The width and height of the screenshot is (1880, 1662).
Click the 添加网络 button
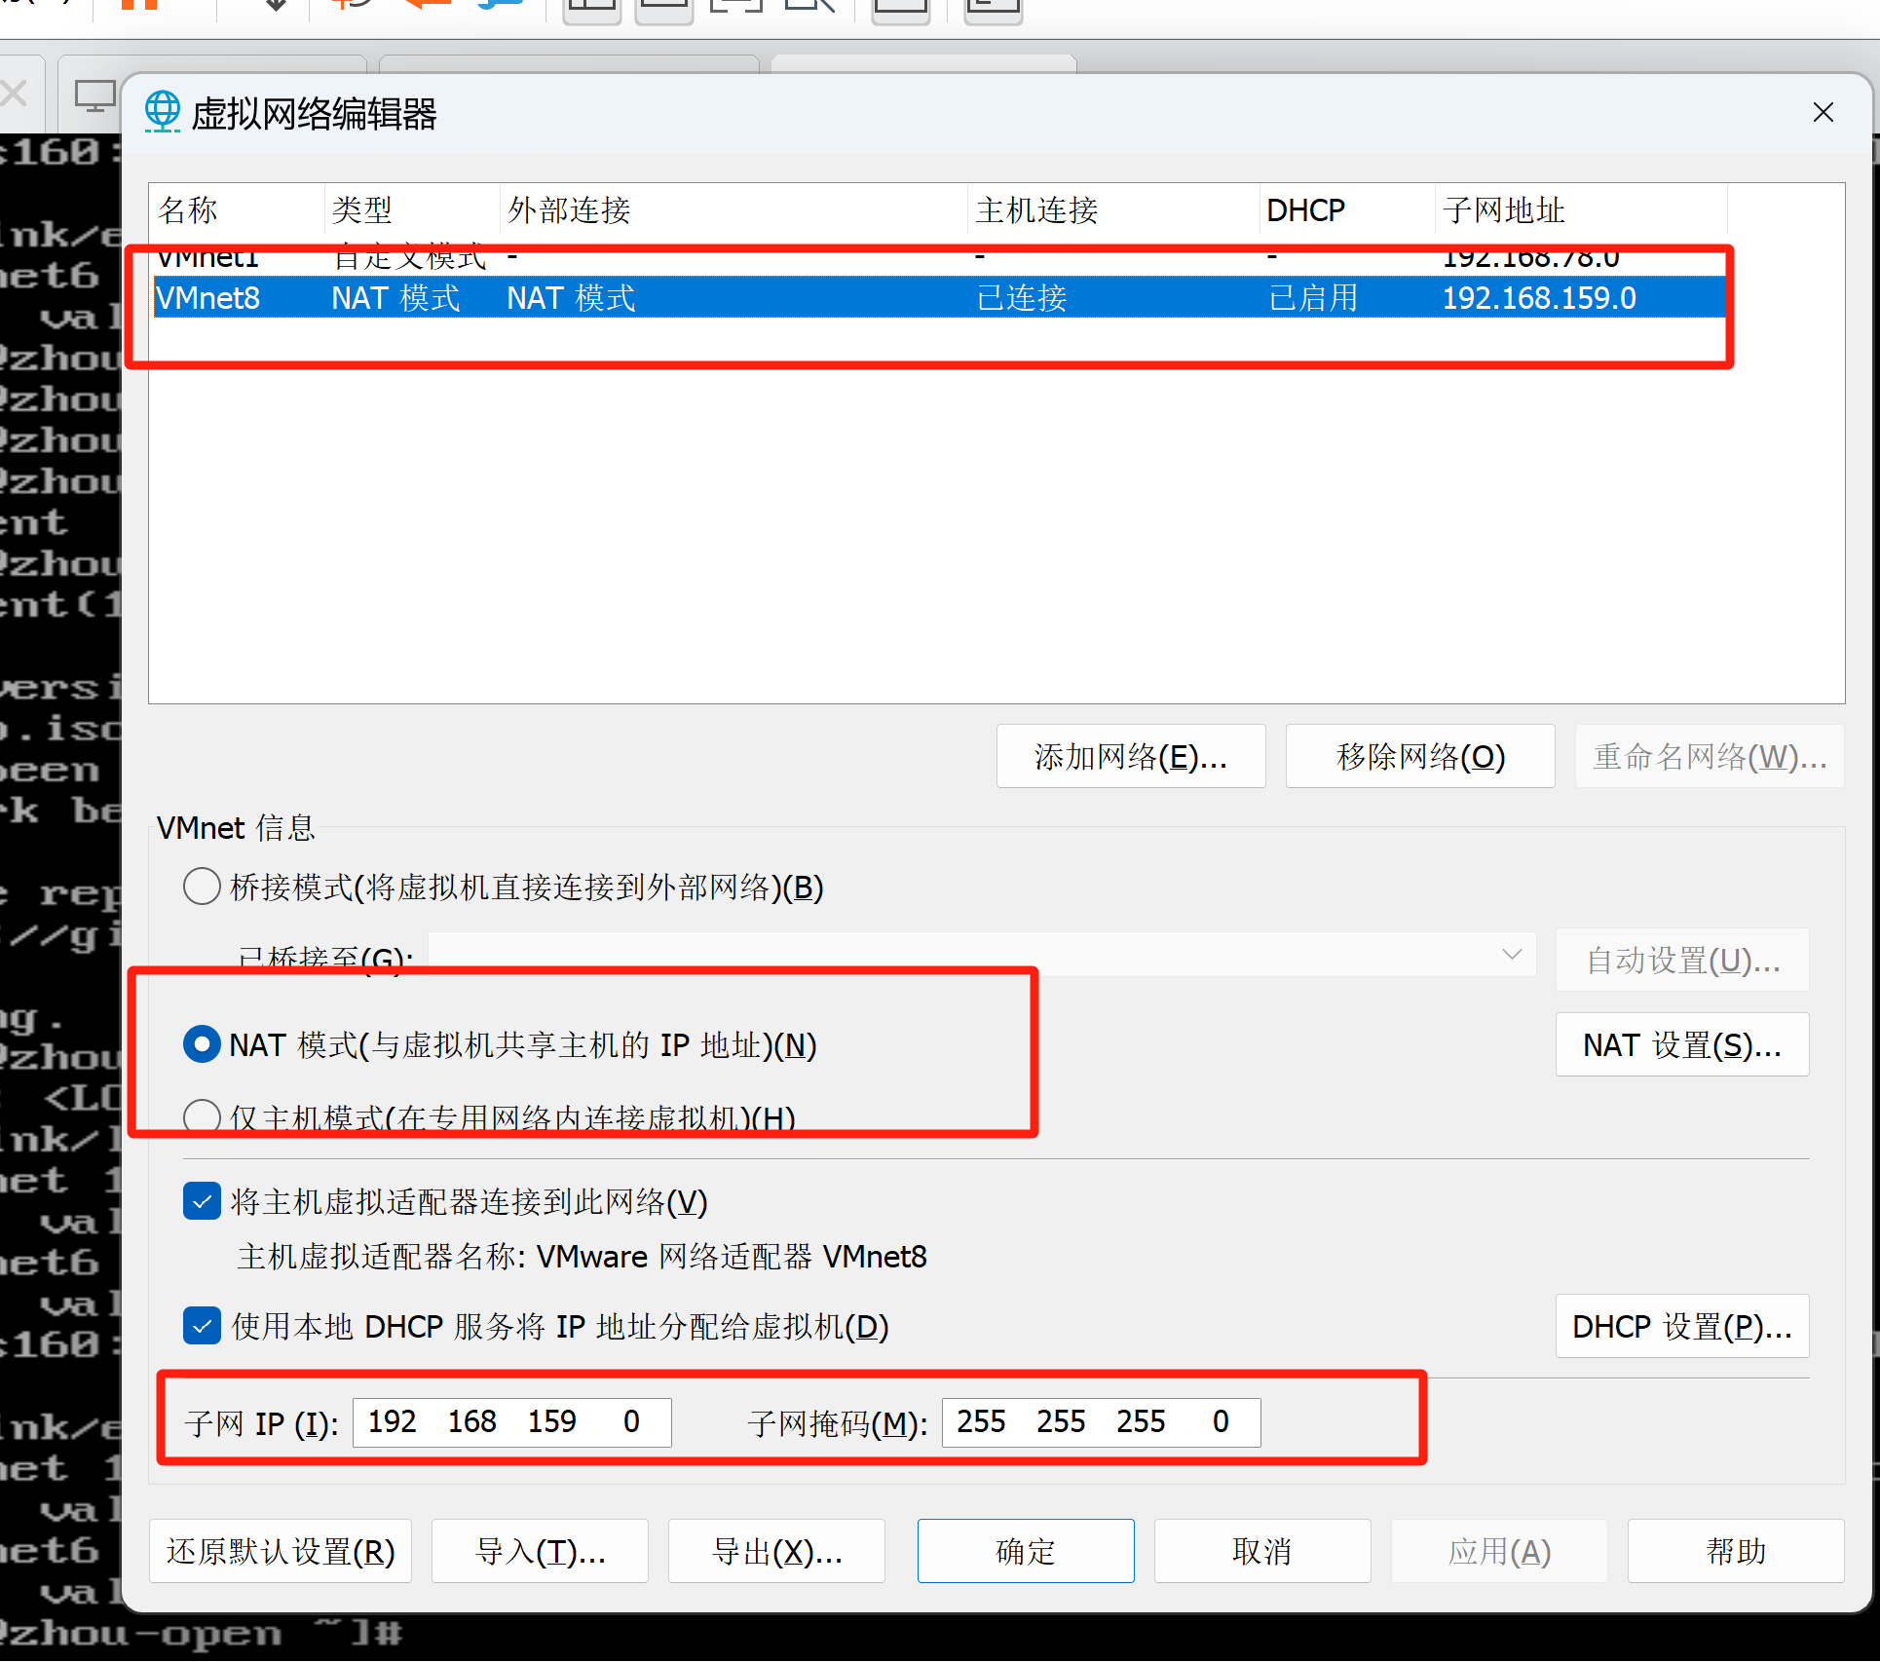point(1130,756)
